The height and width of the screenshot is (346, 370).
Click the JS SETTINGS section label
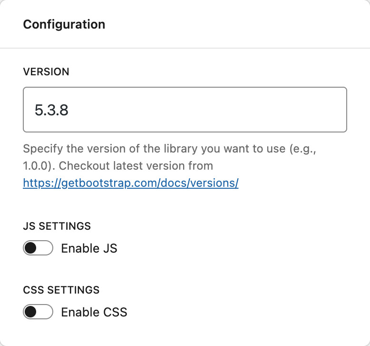(x=57, y=226)
